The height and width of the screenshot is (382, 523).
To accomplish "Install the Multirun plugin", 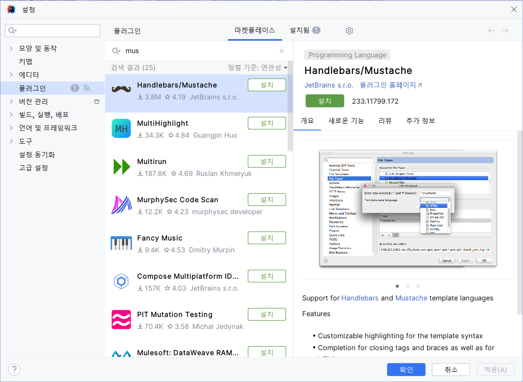I will coord(267,161).
